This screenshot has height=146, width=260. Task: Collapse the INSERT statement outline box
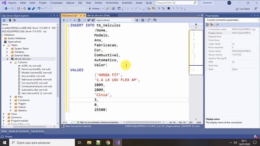[69, 25]
